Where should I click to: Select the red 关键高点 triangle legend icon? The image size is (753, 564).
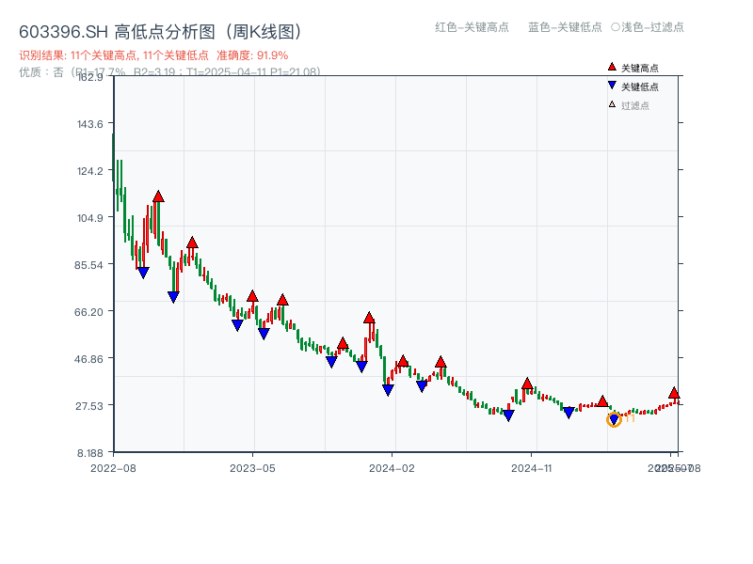point(611,68)
